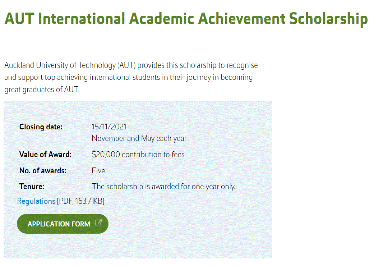374x266 pixels.
Task: Click the scholarship page title heading
Action: click(186, 19)
